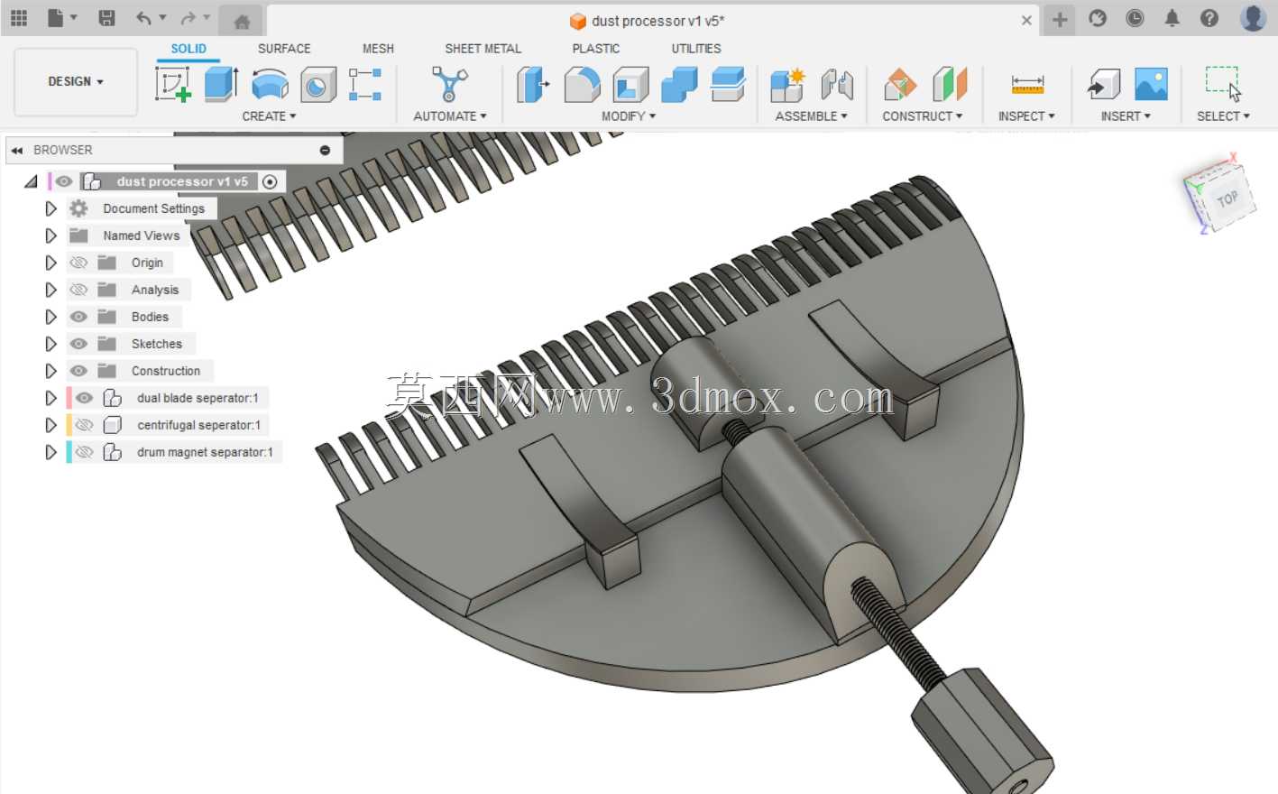Select the Rectangular Pattern tool

pyautogui.click(x=365, y=84)
